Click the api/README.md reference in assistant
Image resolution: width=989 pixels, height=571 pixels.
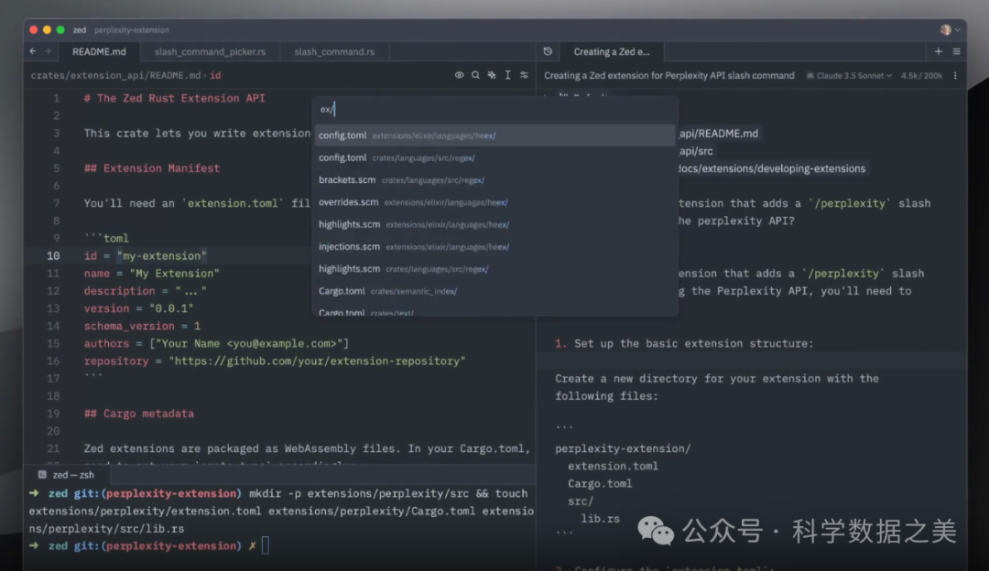[x=719, y=134]
